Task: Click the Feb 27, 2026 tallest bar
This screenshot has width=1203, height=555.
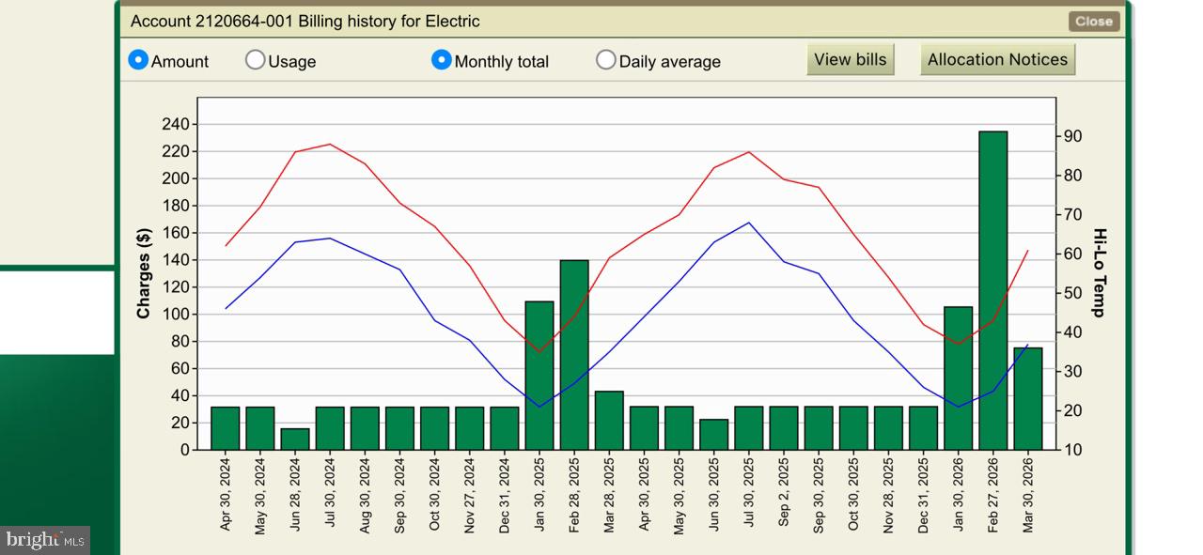Action: click(992, 290)
